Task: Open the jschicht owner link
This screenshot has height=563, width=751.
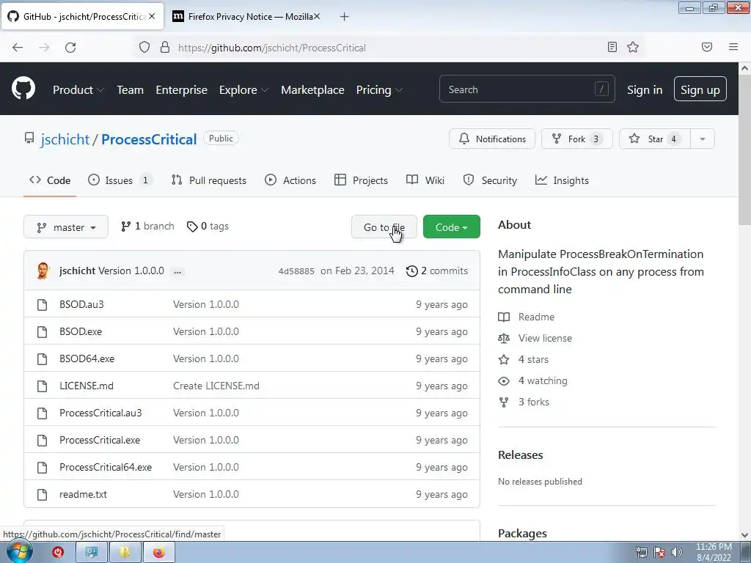Action: pyautogui.click(x=65, y=139)
